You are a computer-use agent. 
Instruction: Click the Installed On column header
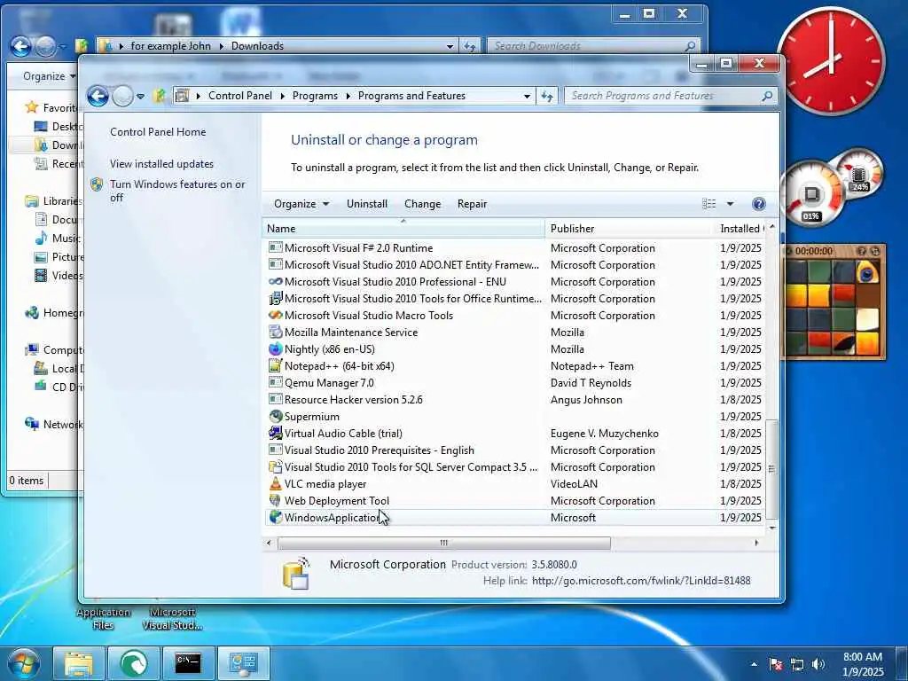pyautogui.click(x=740, y=229)
